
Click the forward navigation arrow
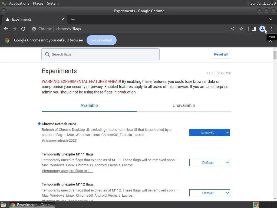(x=15, y=29)
